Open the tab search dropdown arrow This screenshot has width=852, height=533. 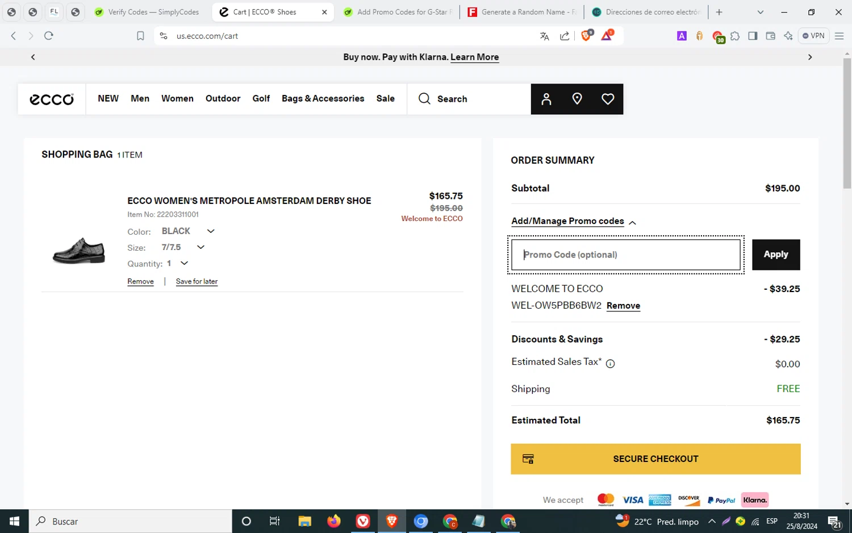pos(760,12)
